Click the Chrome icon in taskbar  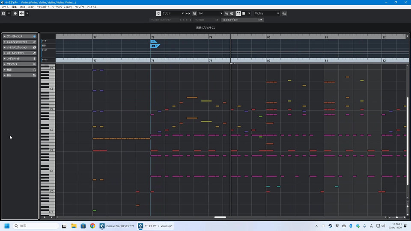[92, 226]
